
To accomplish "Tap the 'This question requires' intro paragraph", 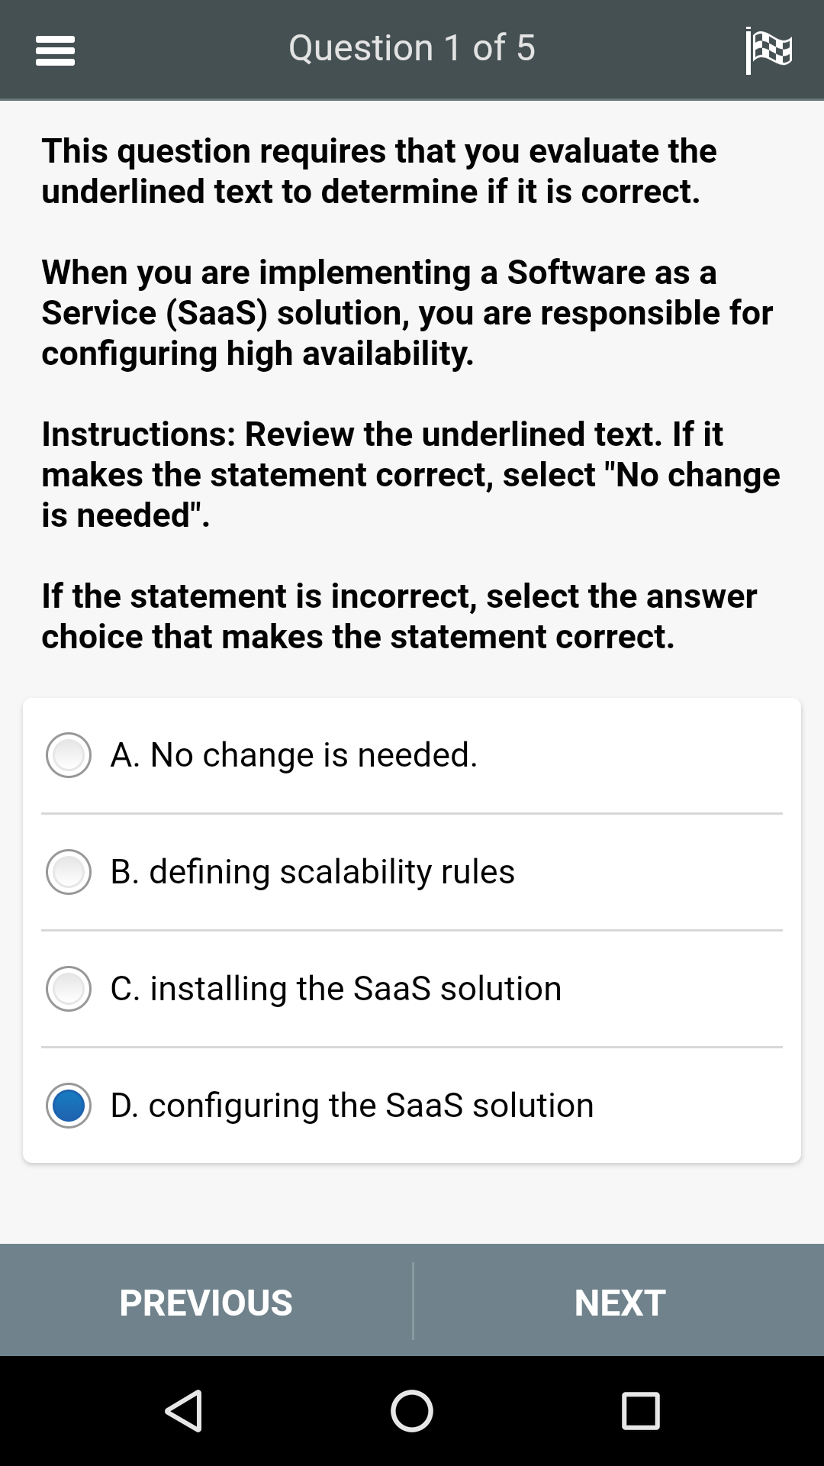I will click(379, 171).
